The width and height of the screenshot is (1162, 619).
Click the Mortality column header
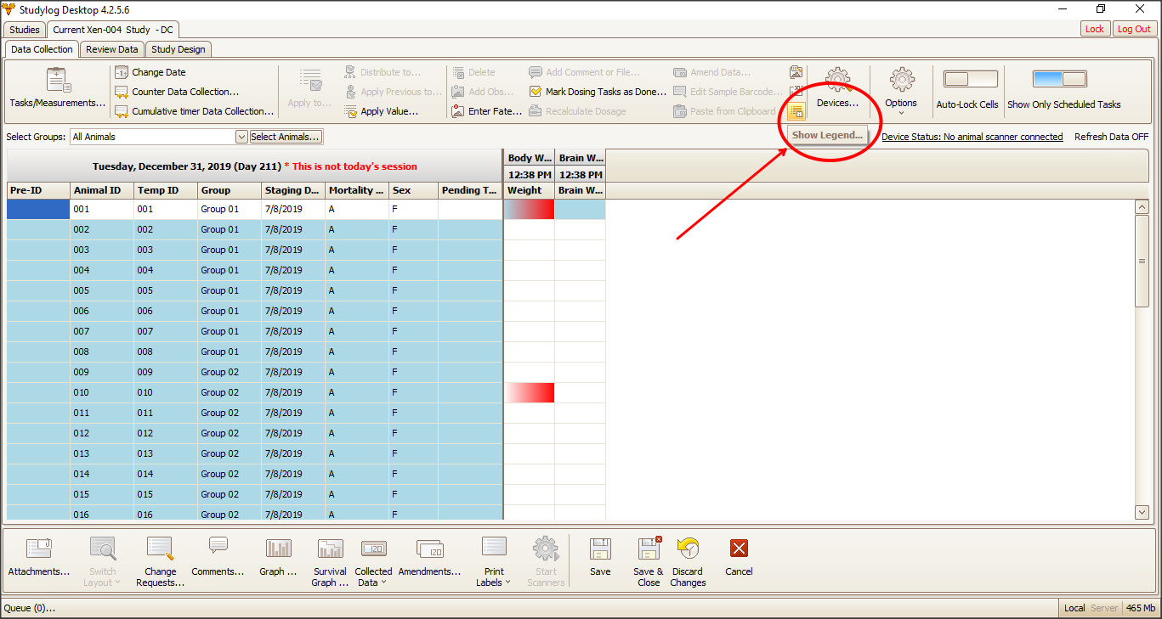pyautogui.click(x=357, y=190)
